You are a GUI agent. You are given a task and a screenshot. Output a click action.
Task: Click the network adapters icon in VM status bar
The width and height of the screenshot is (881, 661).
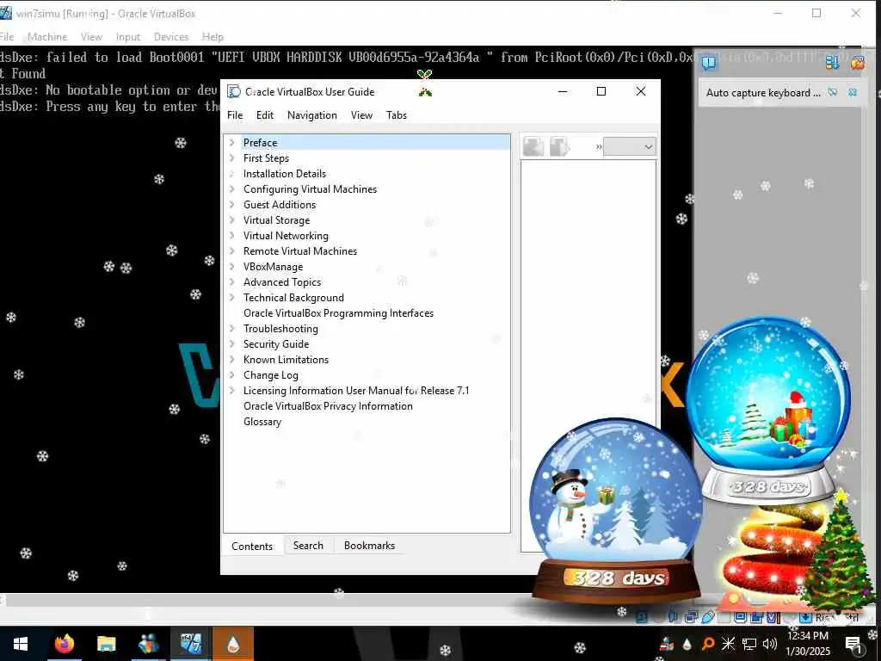pyautogui.click(x=691, y=617)
